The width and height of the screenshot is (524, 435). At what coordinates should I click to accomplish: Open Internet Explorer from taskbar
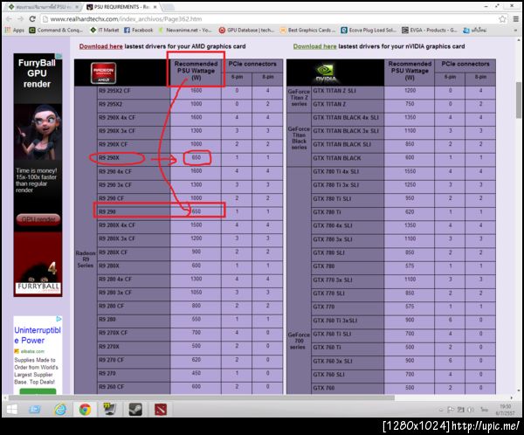tap(60, 410)
